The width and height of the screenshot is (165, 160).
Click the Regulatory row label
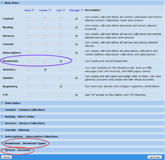[x=10, y=86]
